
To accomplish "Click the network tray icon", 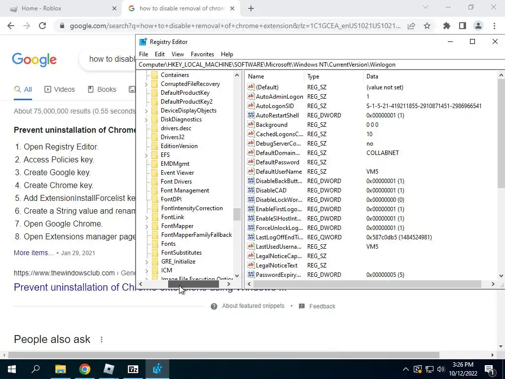I will click(x=430, y=369).
